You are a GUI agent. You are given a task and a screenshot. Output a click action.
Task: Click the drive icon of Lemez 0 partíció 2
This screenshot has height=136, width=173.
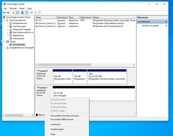pyautogui.click(x=37, y=26)
